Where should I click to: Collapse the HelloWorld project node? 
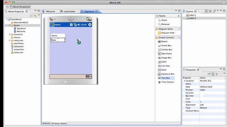coord(7,19)
